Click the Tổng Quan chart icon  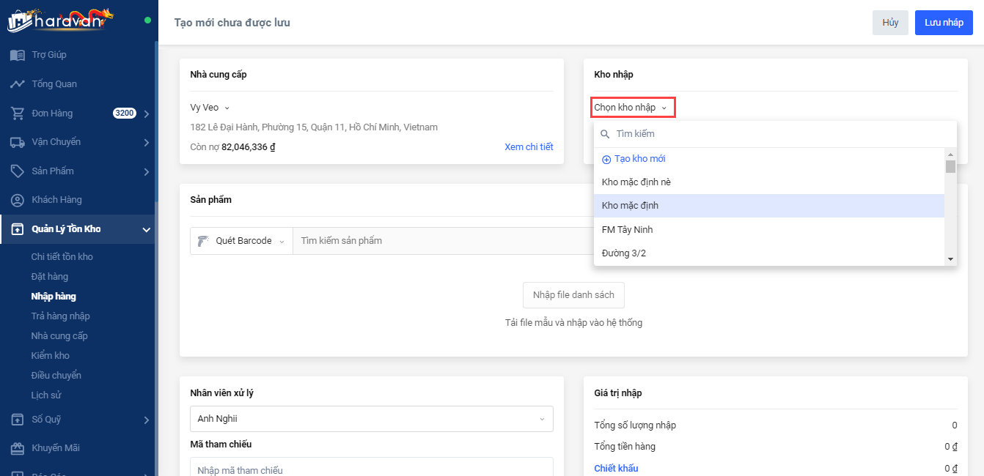click(x=18, y=84)
